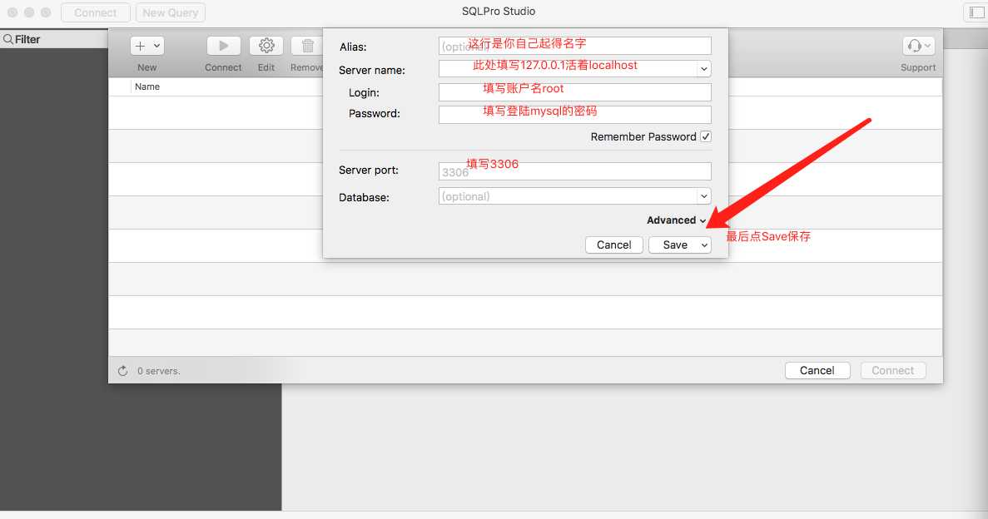Screen dimensions: 988x519
Task: Click Cancel in the connection dialog
Action: pos(613,245)
